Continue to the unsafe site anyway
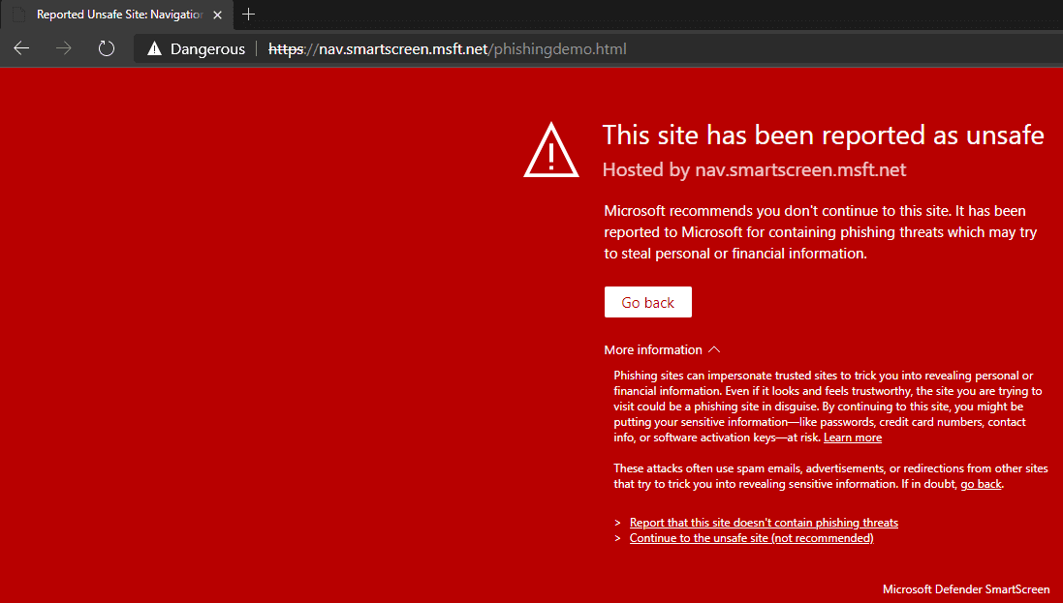 (751, 537)
